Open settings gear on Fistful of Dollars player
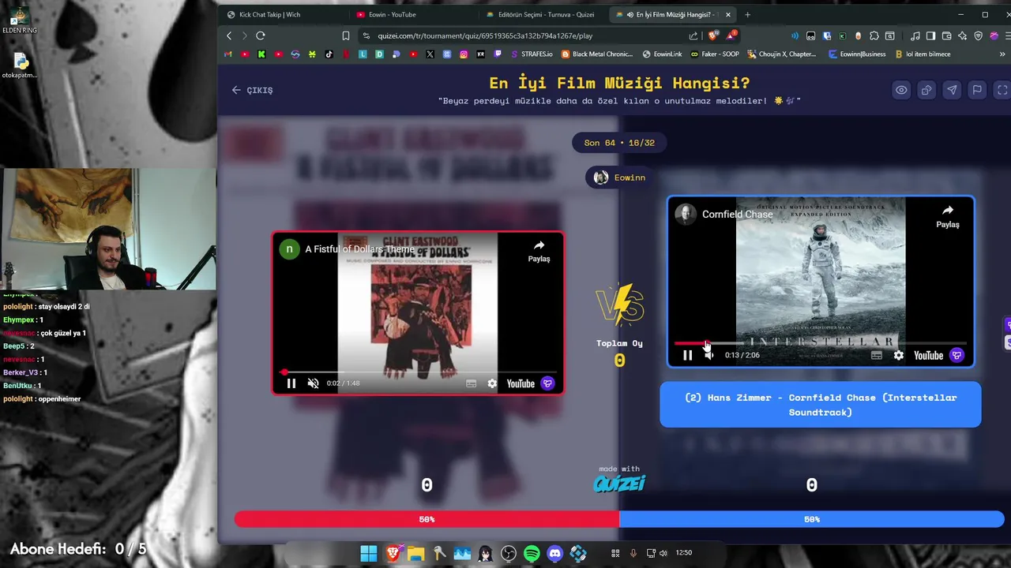This screenshot has height=568, width=1011. tap(492, 383)
